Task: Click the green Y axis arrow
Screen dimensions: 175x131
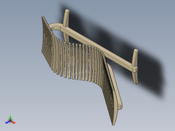Action: (10, 117)
